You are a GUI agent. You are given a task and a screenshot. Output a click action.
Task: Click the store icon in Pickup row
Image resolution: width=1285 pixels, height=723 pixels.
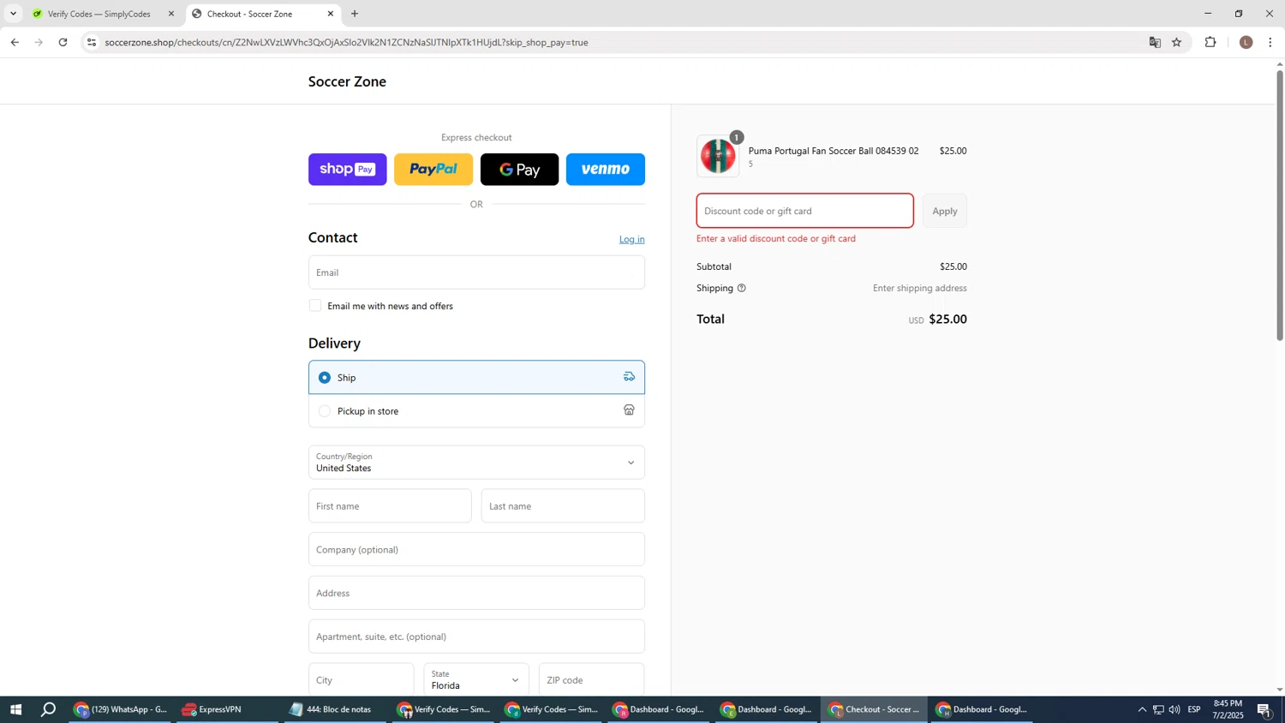pos(629,410)
